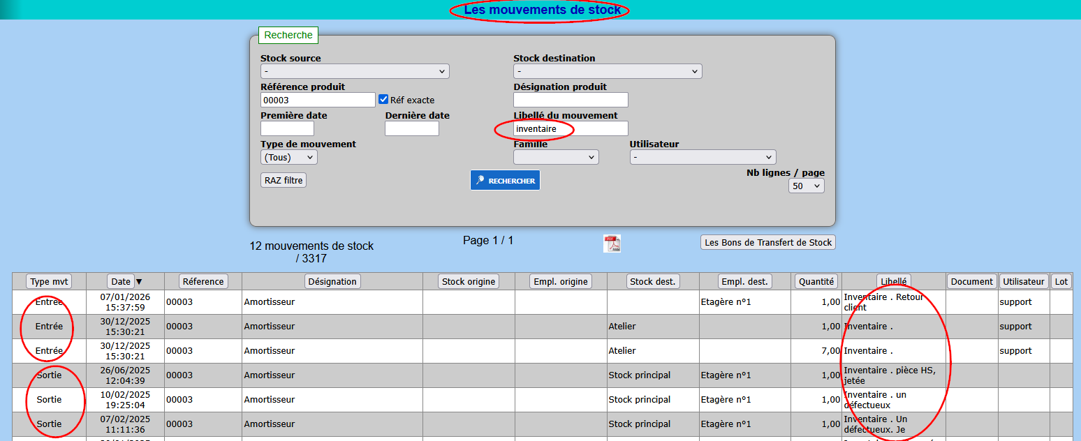This screenshot has height=441, width=1081.
Task: Click the Désignation produit text field
Action: [571, 100]
